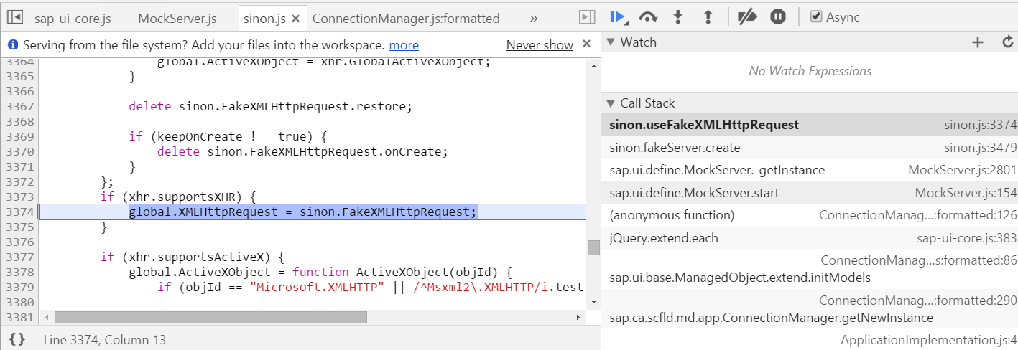The height and width of the screenshot is (350, 1018).
Task: Resume script execution
Action: coord(617,17)
